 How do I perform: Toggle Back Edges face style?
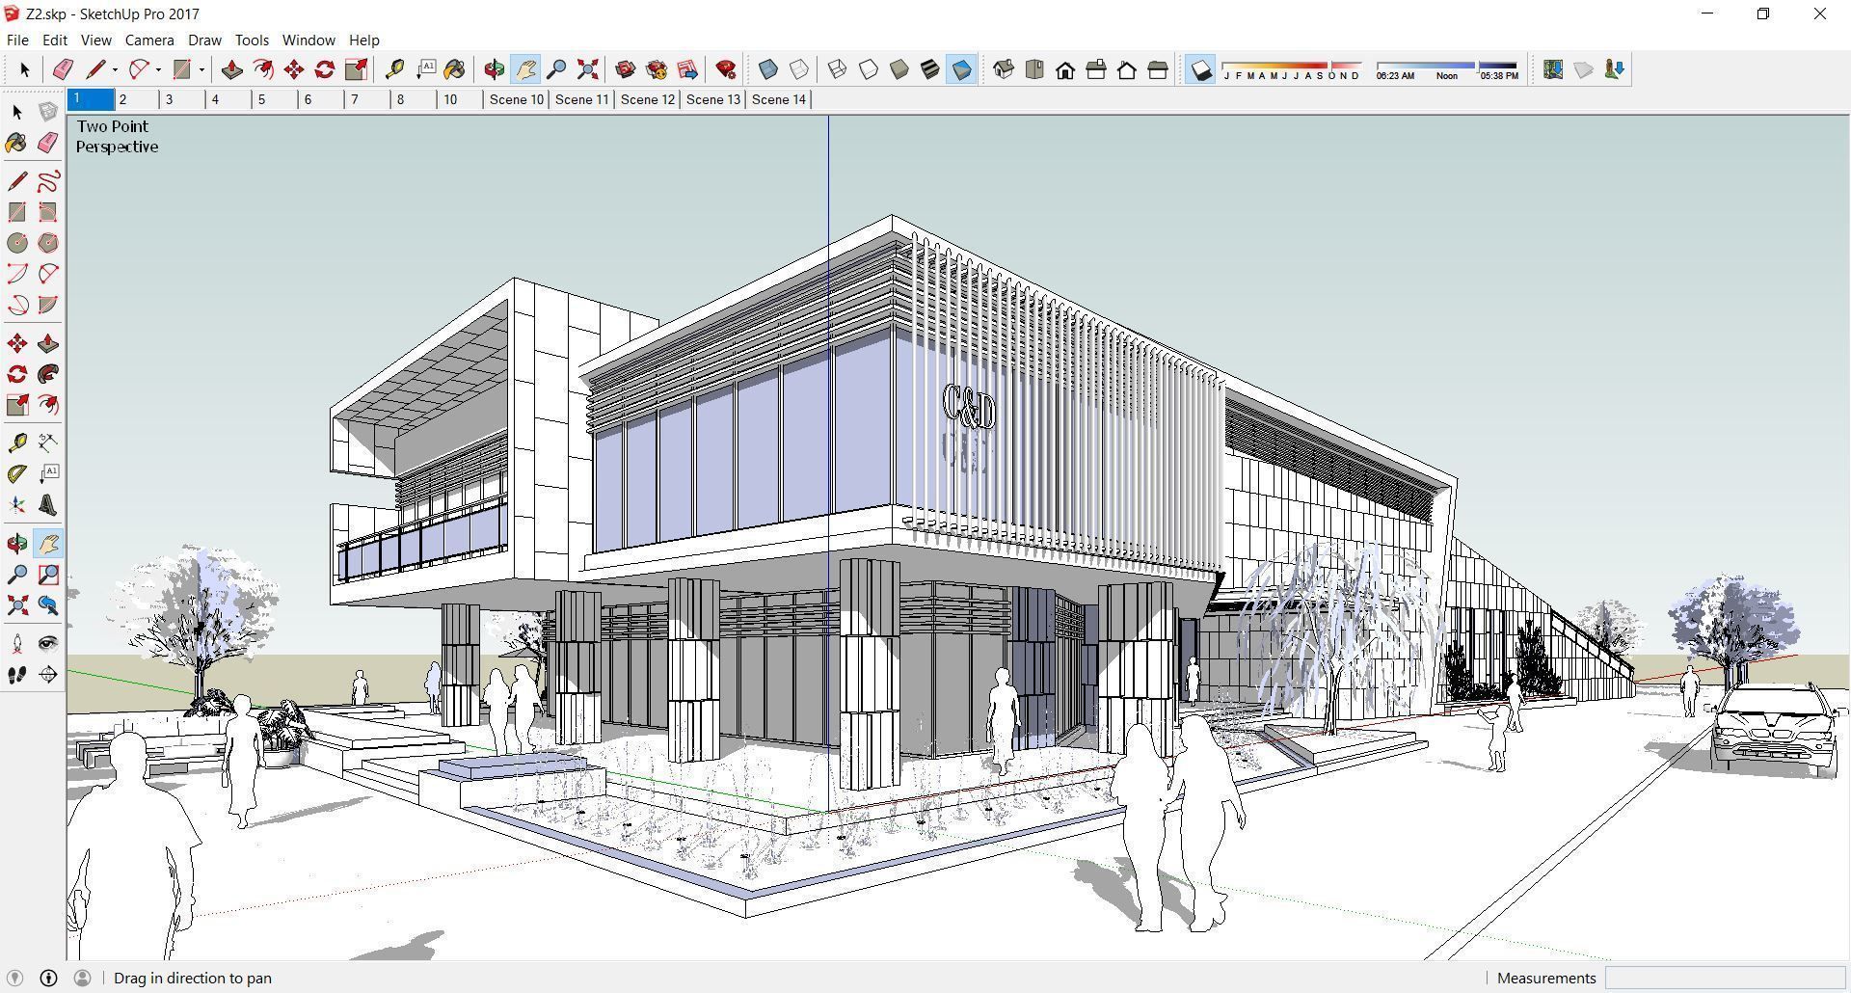(799, 69)
